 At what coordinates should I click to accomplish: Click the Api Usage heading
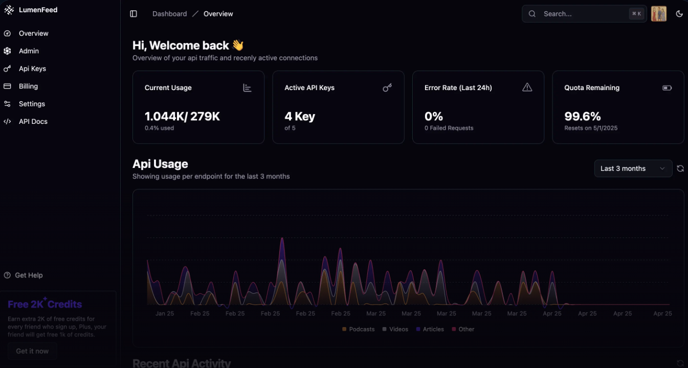(160, 164)
